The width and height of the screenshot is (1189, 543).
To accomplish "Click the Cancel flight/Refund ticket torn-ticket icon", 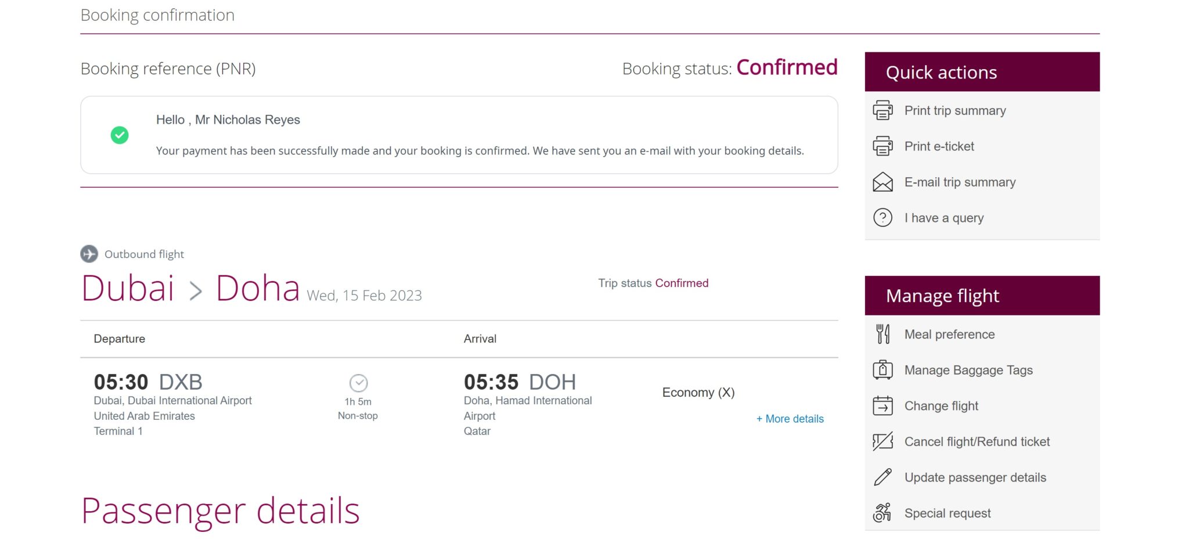I will point(882,441).
